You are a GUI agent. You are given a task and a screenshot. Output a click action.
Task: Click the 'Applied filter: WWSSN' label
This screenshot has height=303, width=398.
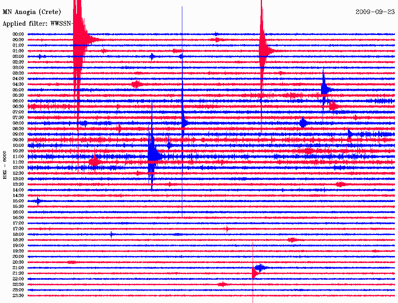tap(38, 24)
